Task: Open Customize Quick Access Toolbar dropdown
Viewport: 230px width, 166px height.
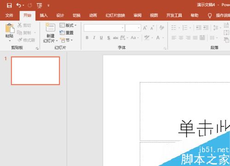Action: click(48, 6)
